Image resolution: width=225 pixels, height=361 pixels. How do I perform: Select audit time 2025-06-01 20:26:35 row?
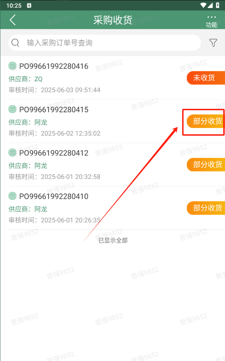54,220
